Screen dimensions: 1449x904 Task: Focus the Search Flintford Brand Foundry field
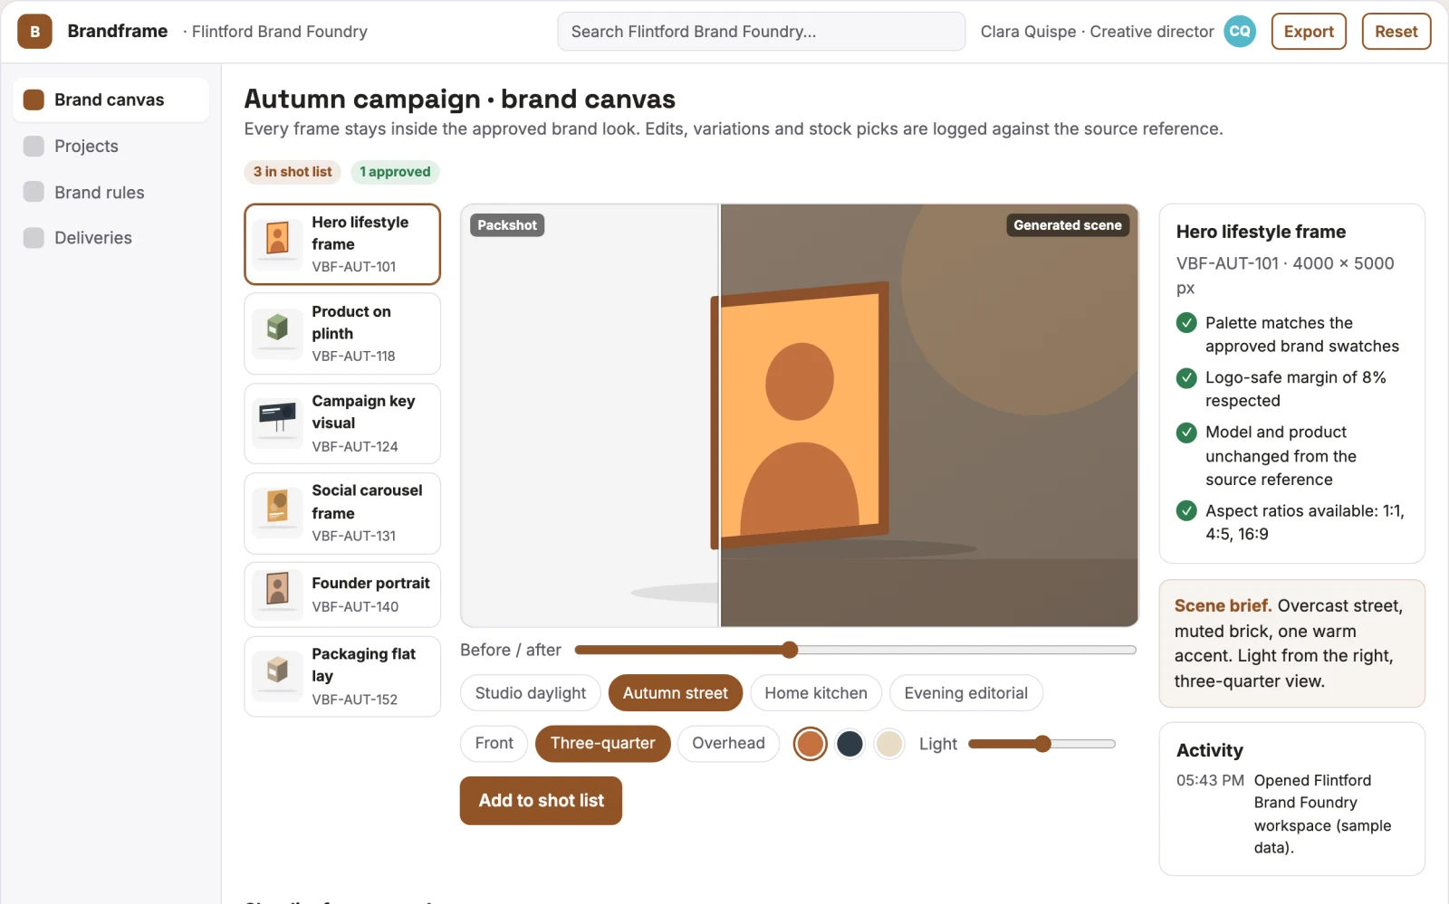click(x=762, y=32)
